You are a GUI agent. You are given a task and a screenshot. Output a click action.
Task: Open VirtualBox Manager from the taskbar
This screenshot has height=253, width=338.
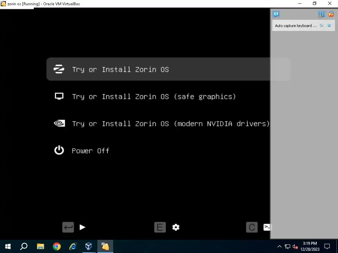point(88,246)
